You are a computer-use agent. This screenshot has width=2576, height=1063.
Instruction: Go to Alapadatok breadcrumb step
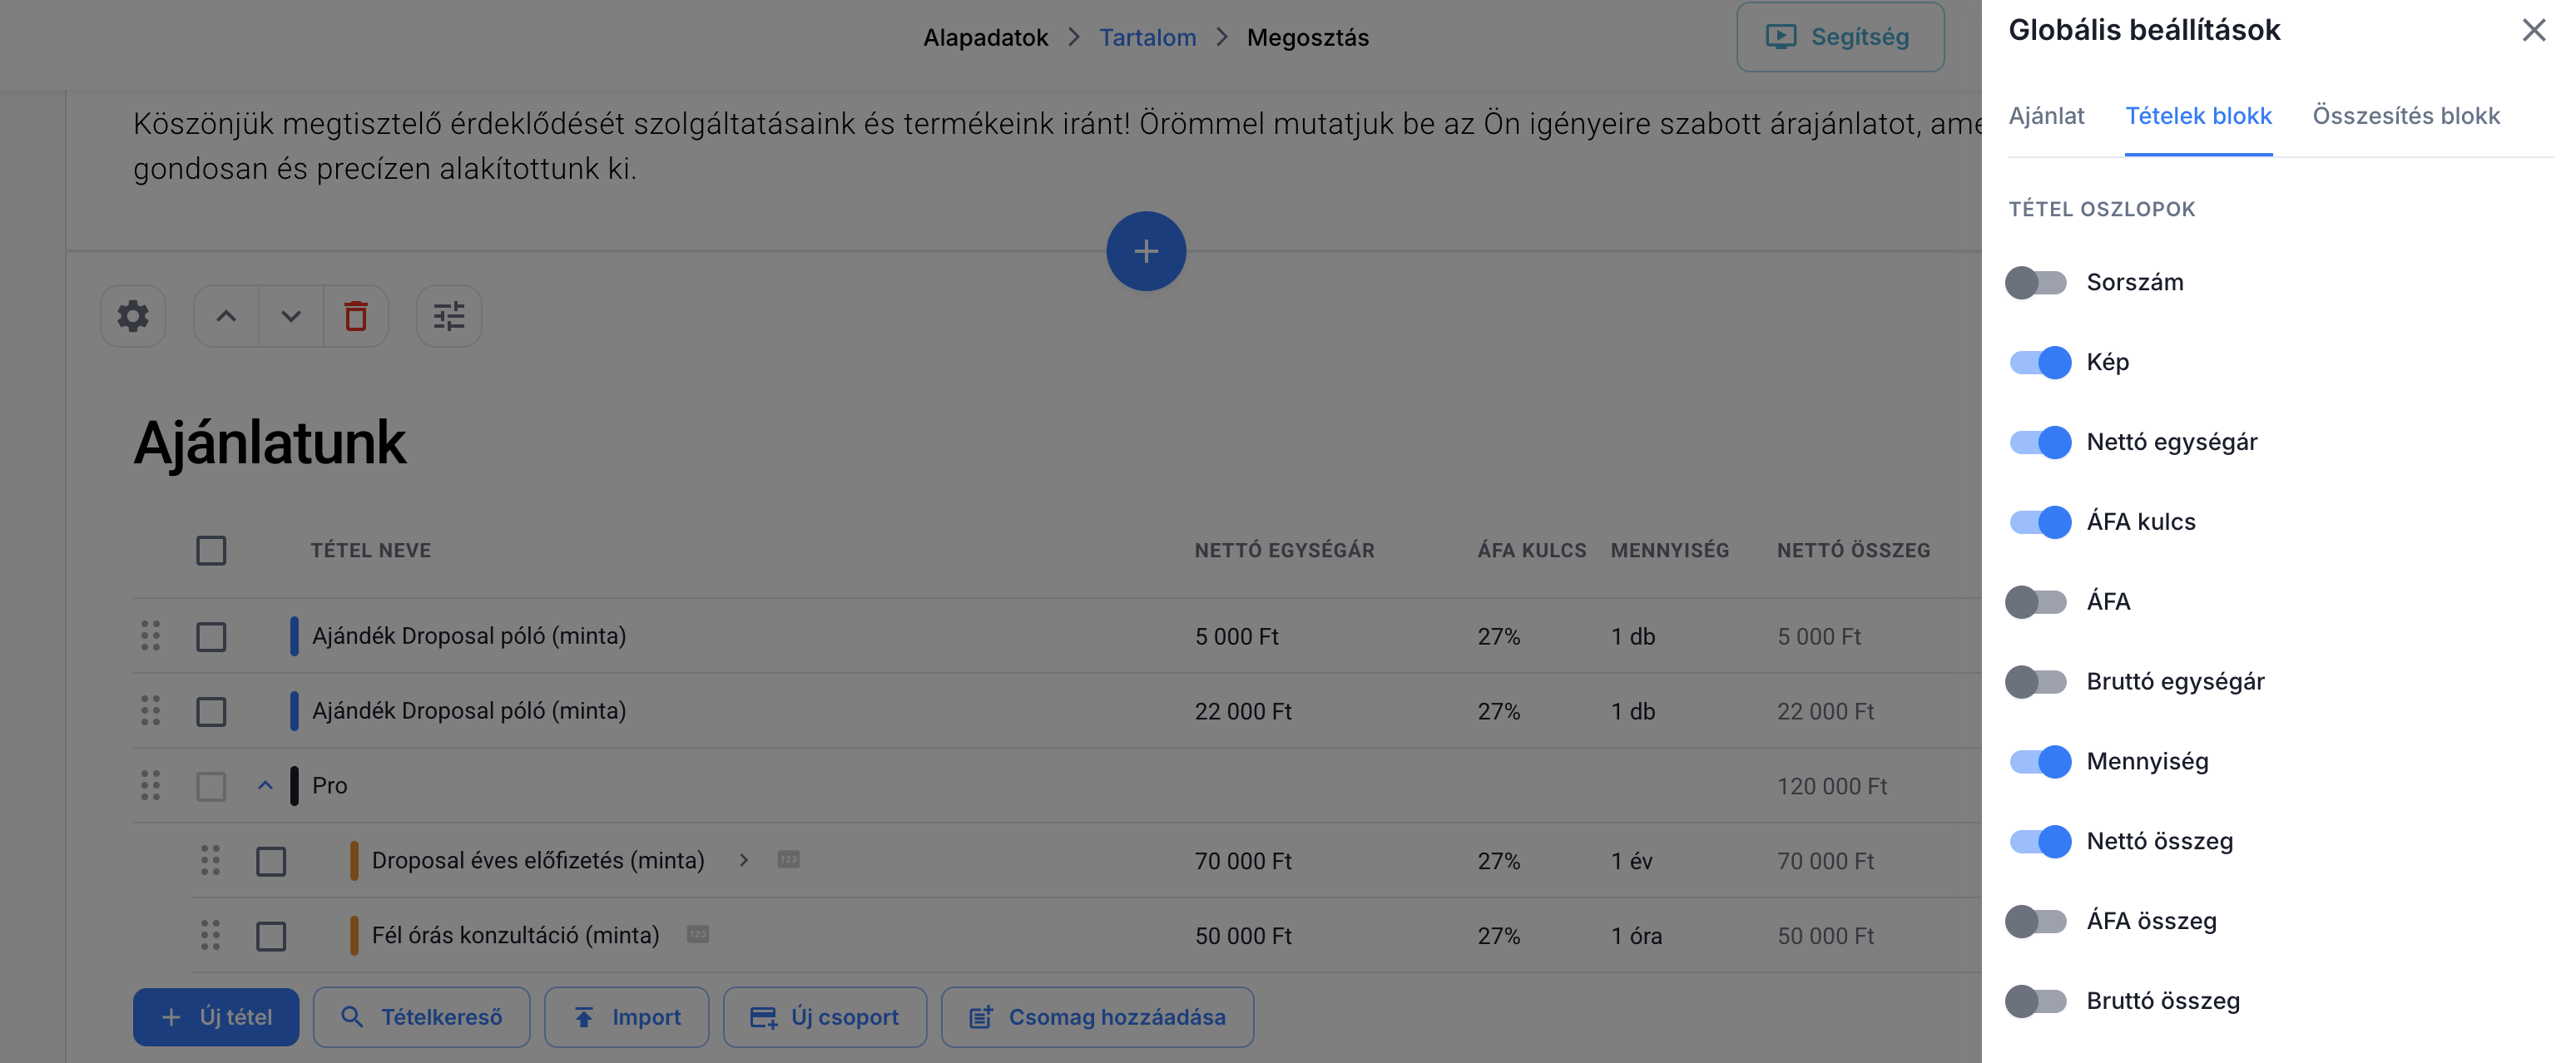(984, 38)
